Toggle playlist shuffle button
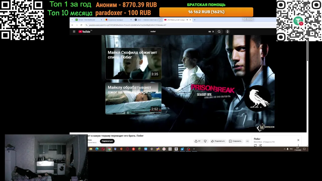This screenshot has height=181, width=322. [x=260, y=145]
